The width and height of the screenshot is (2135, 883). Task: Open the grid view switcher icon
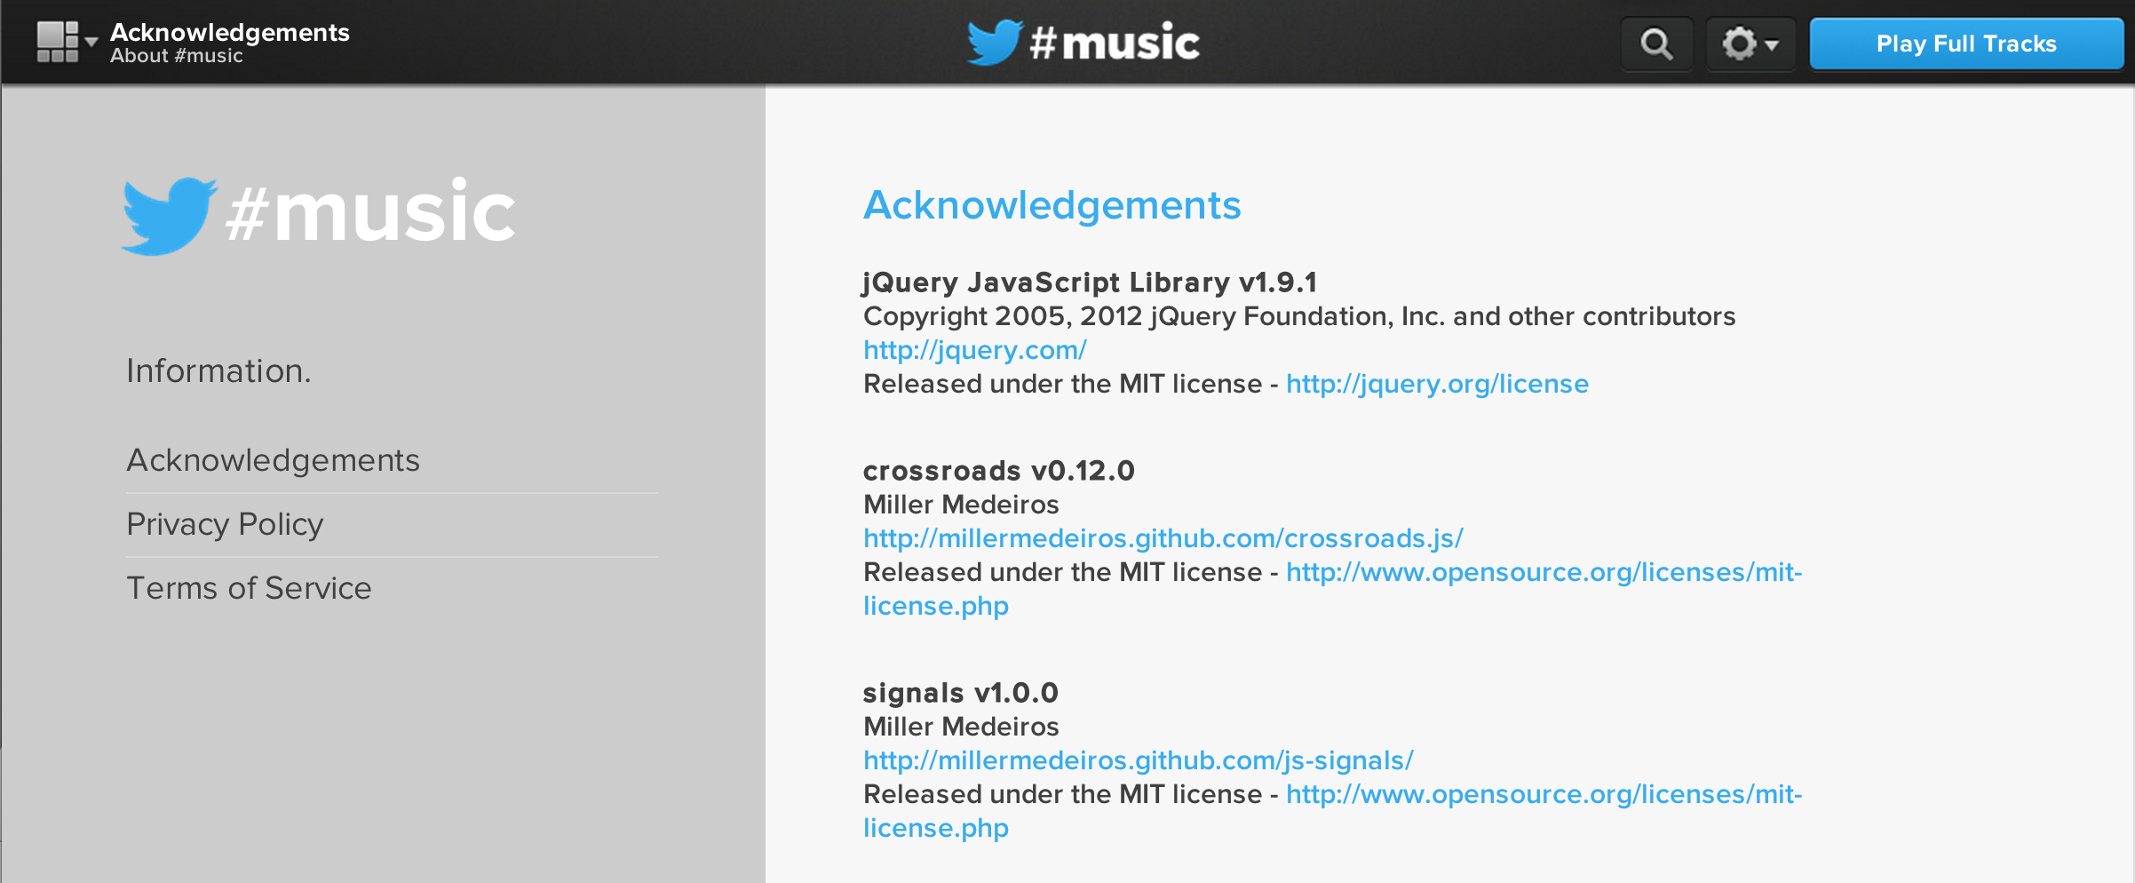[x=57, y=43]
